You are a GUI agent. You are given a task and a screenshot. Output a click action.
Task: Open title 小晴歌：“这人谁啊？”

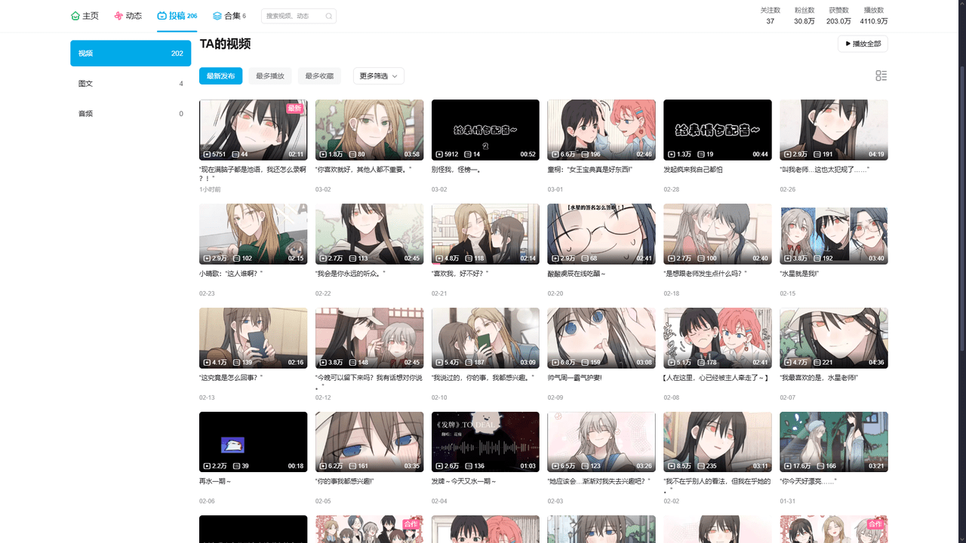coord(231,274)
